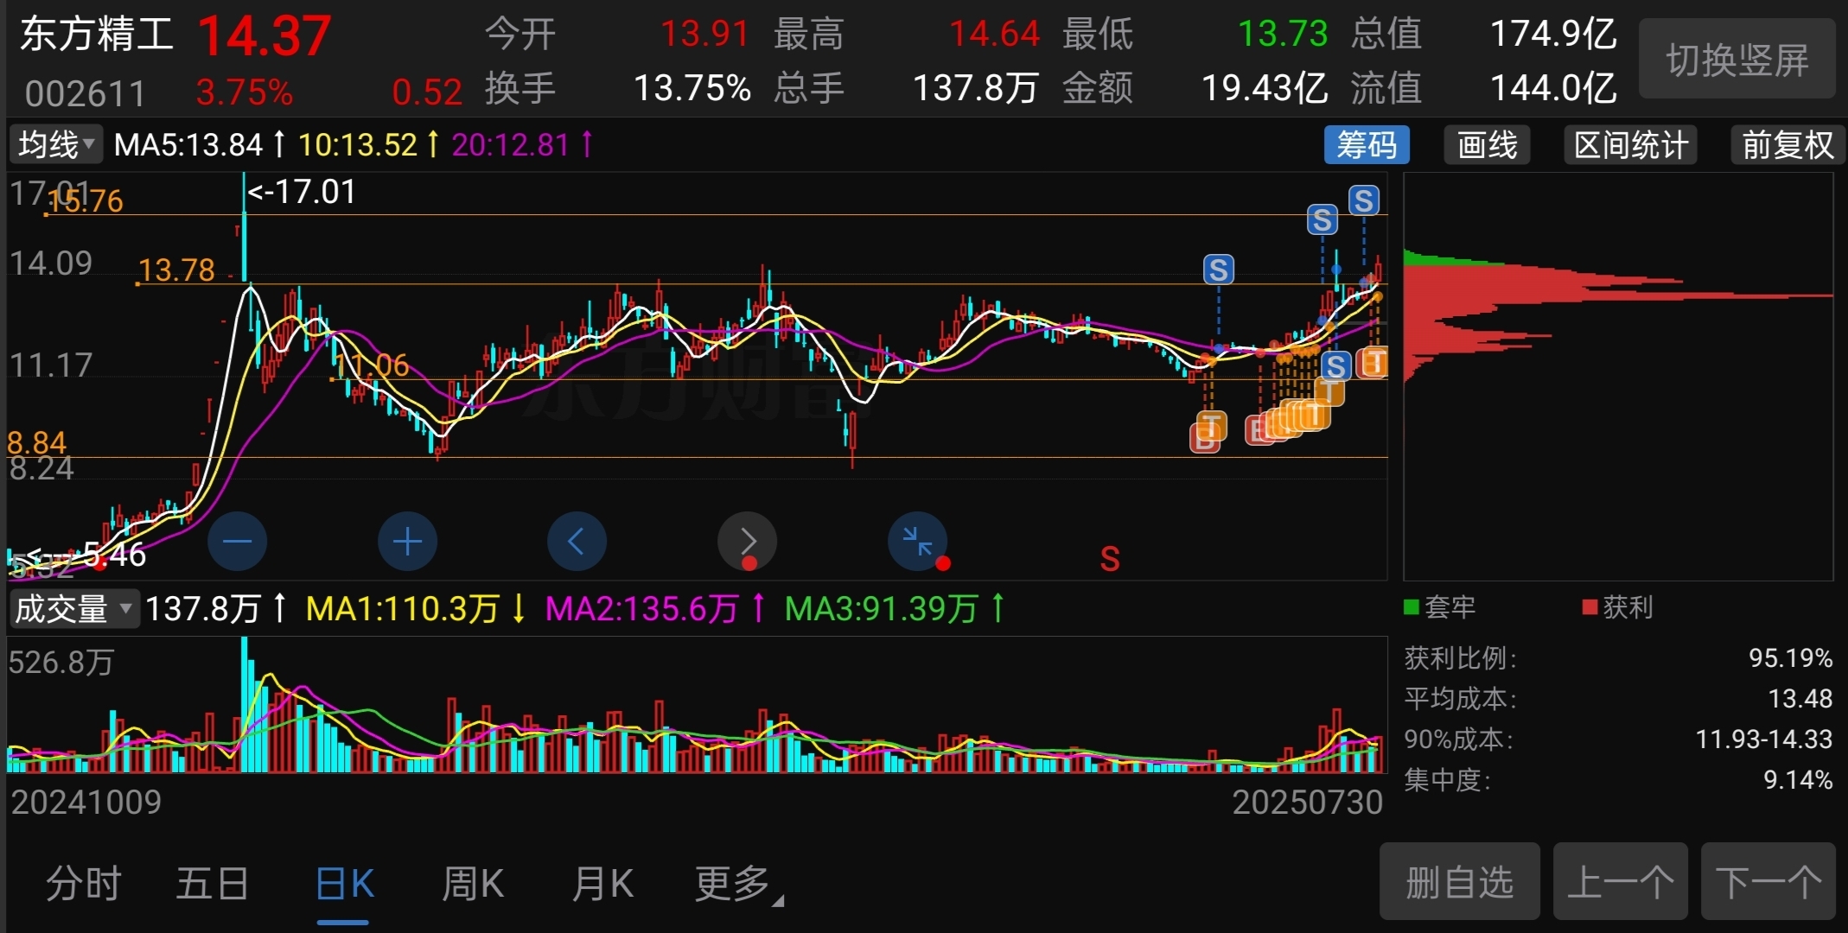Tap the end date 20250730

click(x=1307, y=803)
